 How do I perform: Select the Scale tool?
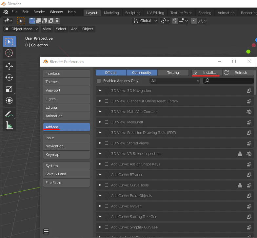pos(9,89)
